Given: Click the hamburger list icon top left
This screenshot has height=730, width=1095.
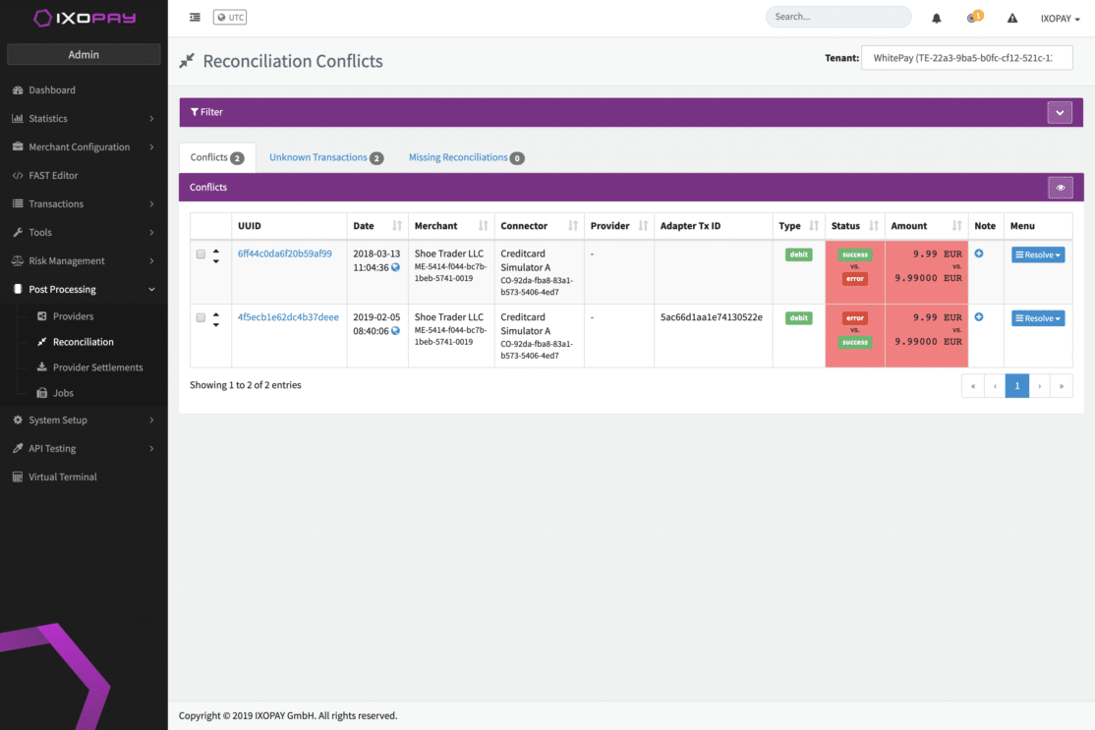Looking at the screenshot, I should [x=195, y=17].
